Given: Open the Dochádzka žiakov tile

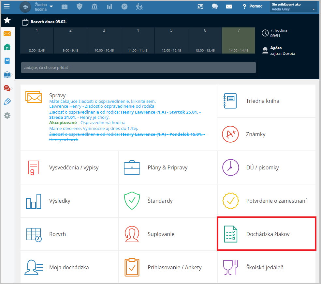Looking at the screenshot, I should (266, 234).
